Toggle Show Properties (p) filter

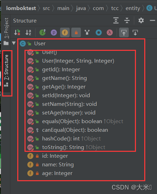(x=54, y=33)
